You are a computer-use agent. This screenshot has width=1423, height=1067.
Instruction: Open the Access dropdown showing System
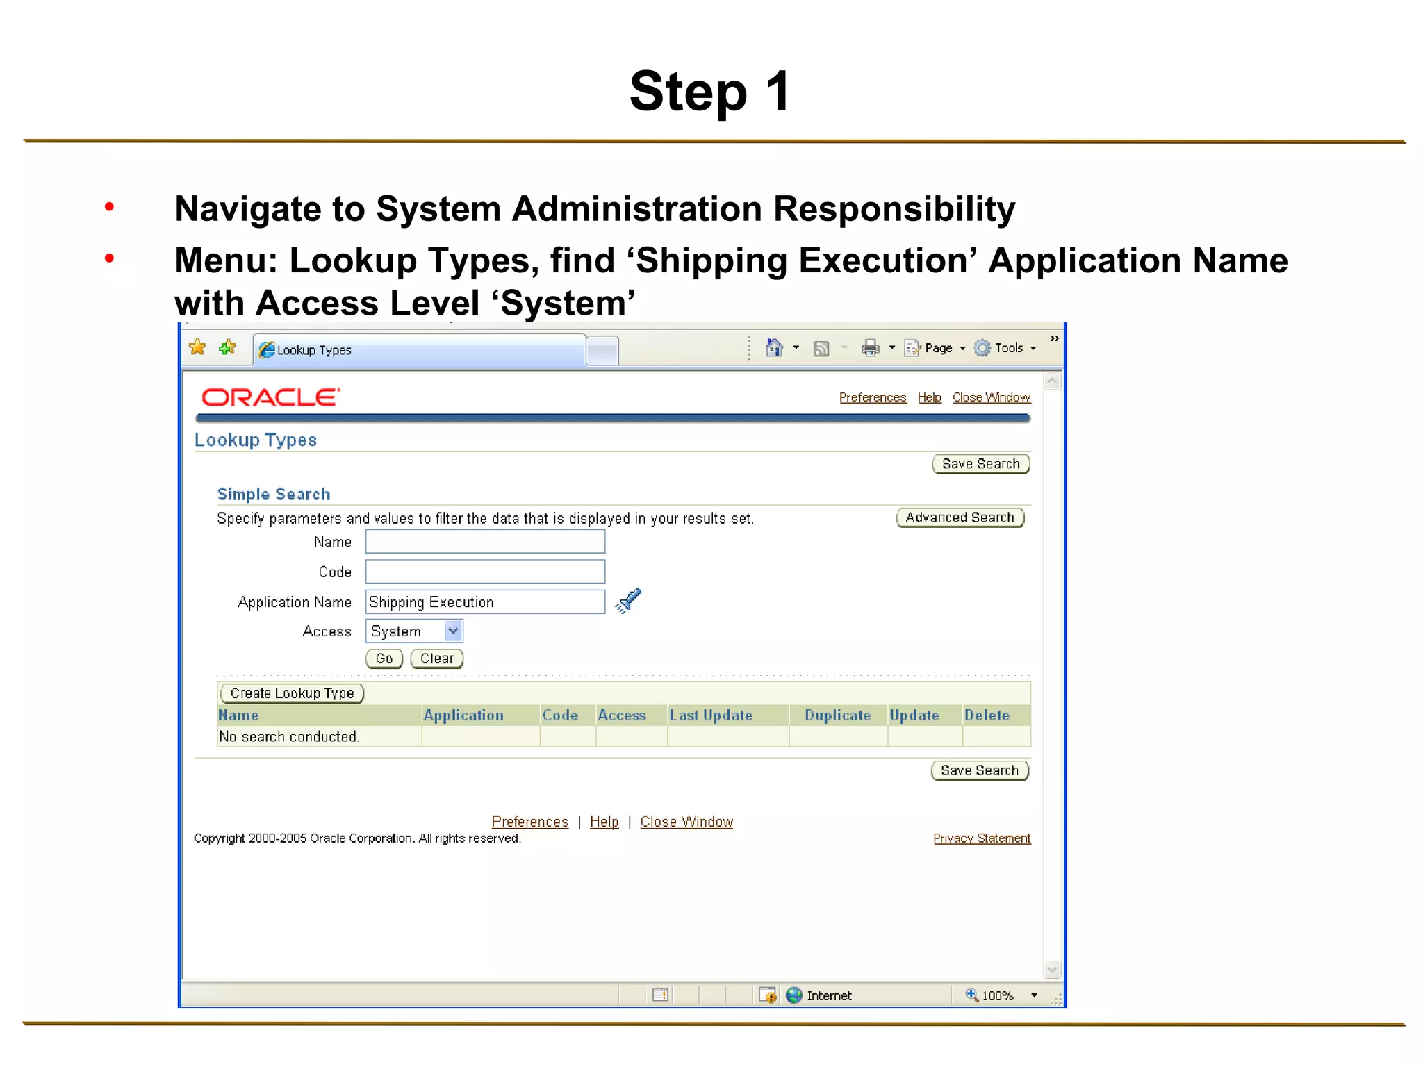pos(414,631)
